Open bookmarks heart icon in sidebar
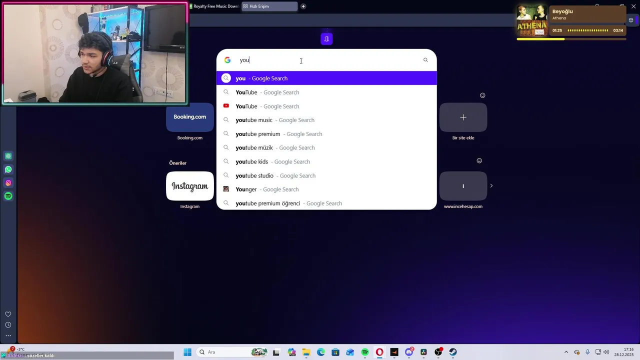This screenshot has height=360, width=640. point(8,314)
